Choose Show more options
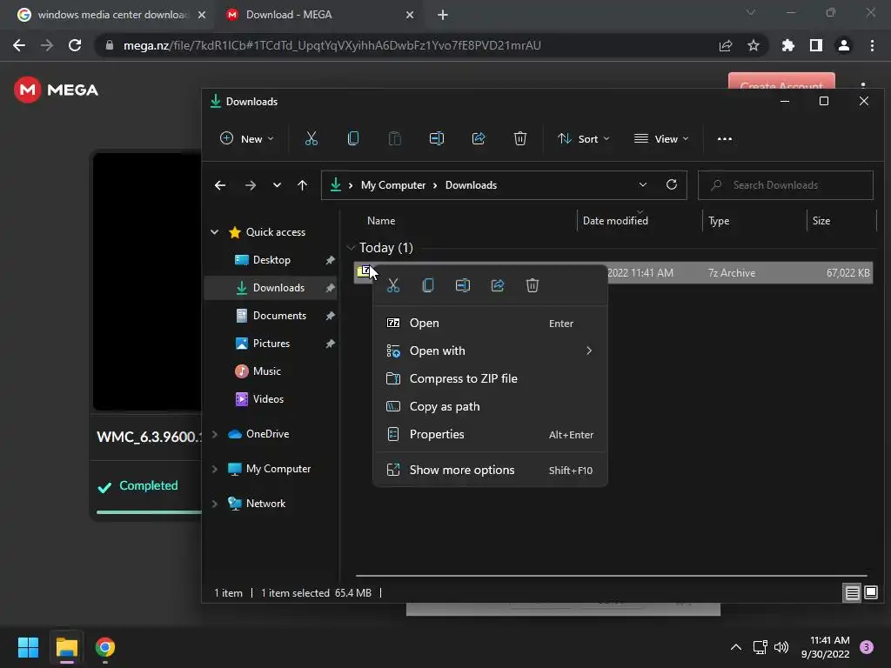The image size is (891, 668). point(490,470)
